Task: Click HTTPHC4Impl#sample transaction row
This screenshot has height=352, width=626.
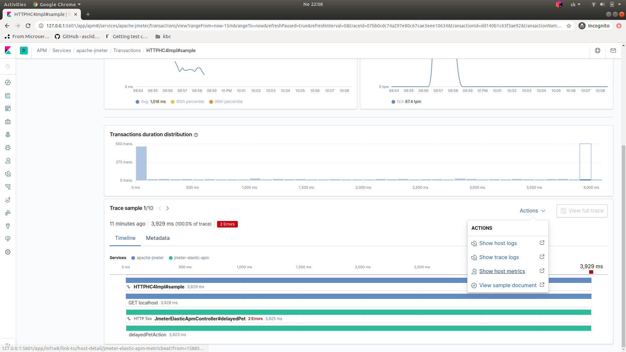Action: pos(159,287)
